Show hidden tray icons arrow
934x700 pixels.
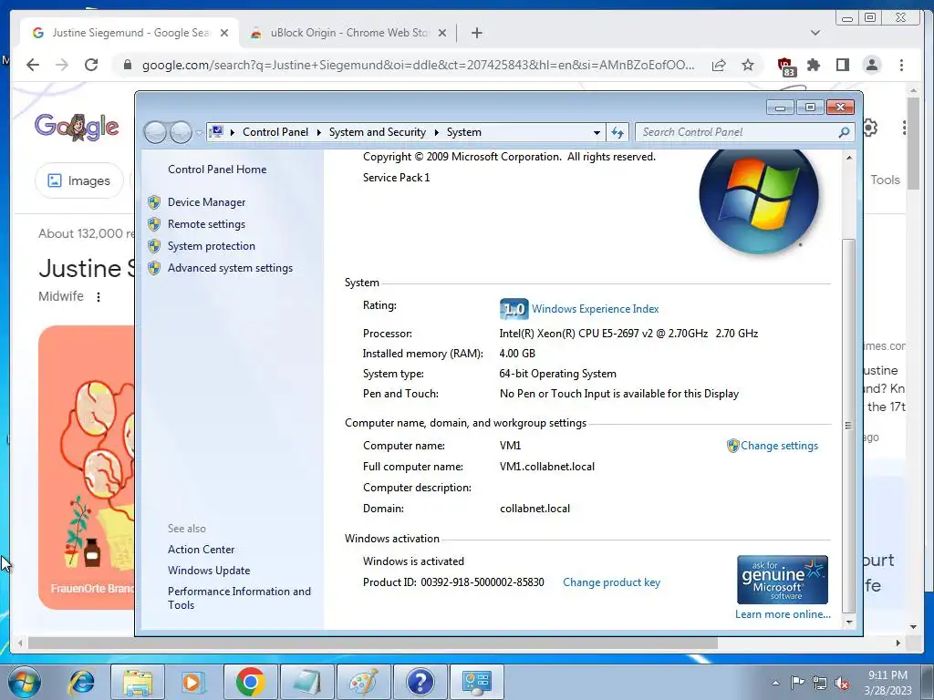point(775,683)
